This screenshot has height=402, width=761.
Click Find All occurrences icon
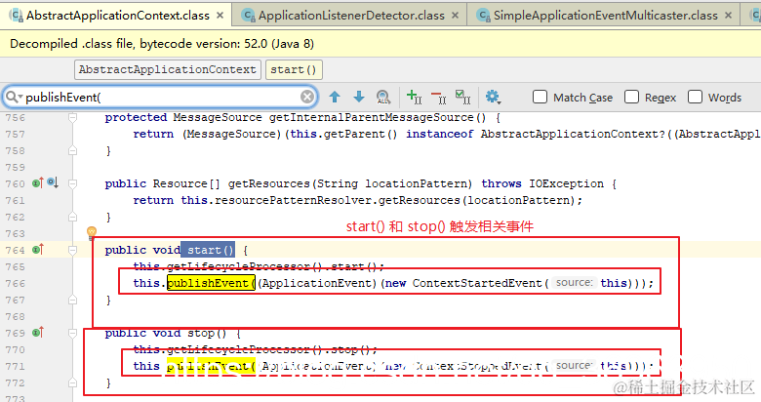383,98
